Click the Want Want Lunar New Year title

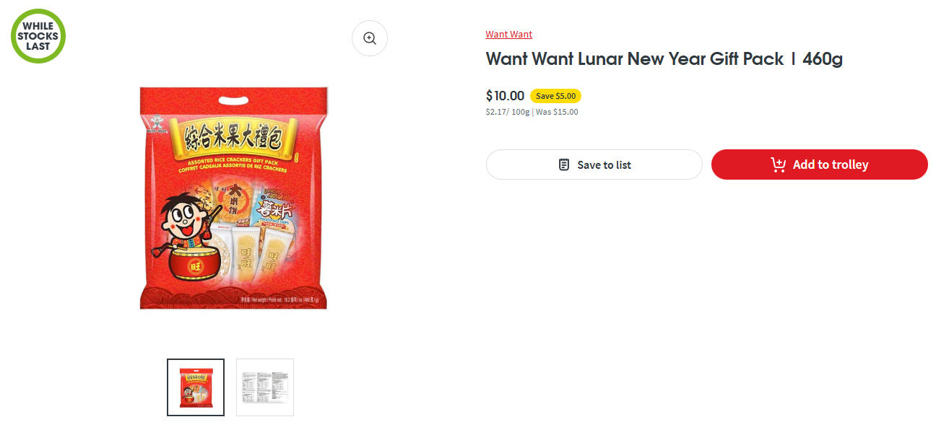[664, 59]
